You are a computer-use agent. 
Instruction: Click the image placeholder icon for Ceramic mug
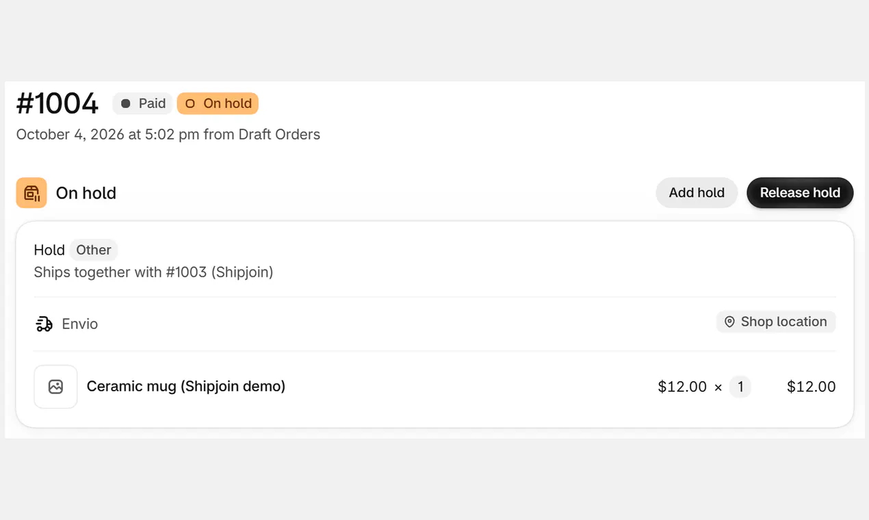(55, 387)
